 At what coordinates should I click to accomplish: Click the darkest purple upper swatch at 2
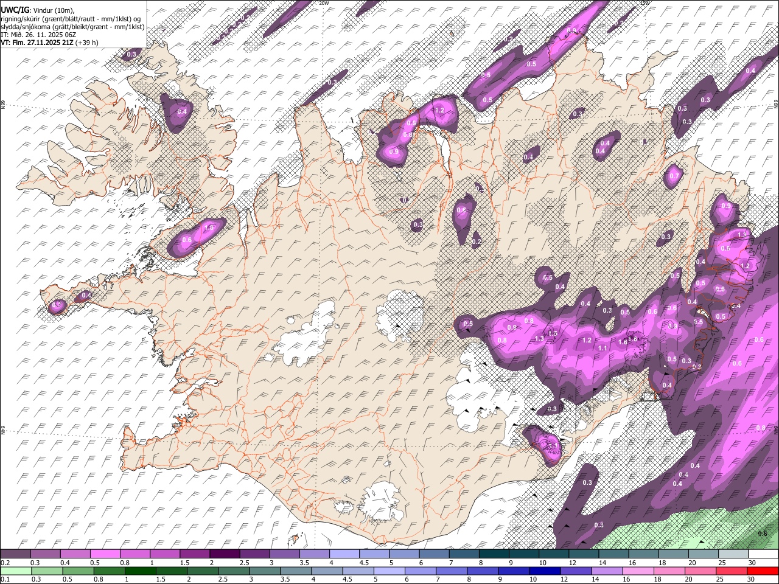pos(225,554)
